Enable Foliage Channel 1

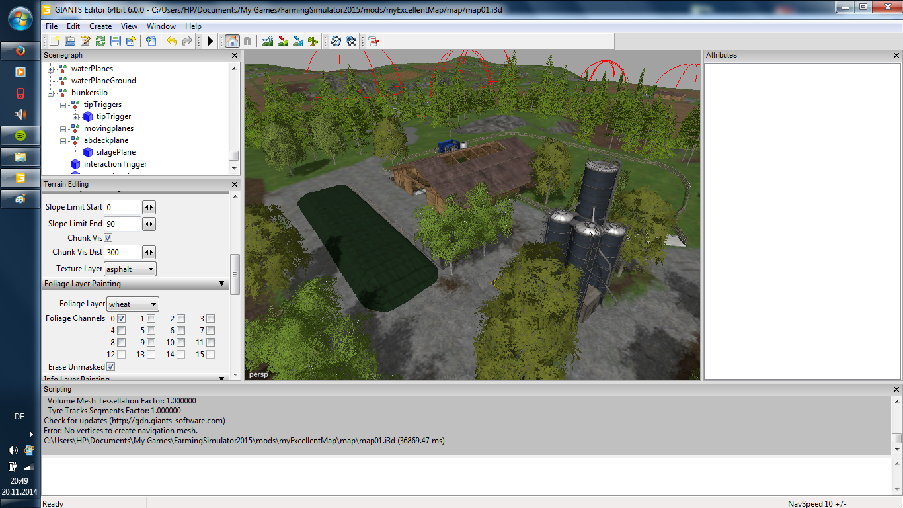click(151, 319)
